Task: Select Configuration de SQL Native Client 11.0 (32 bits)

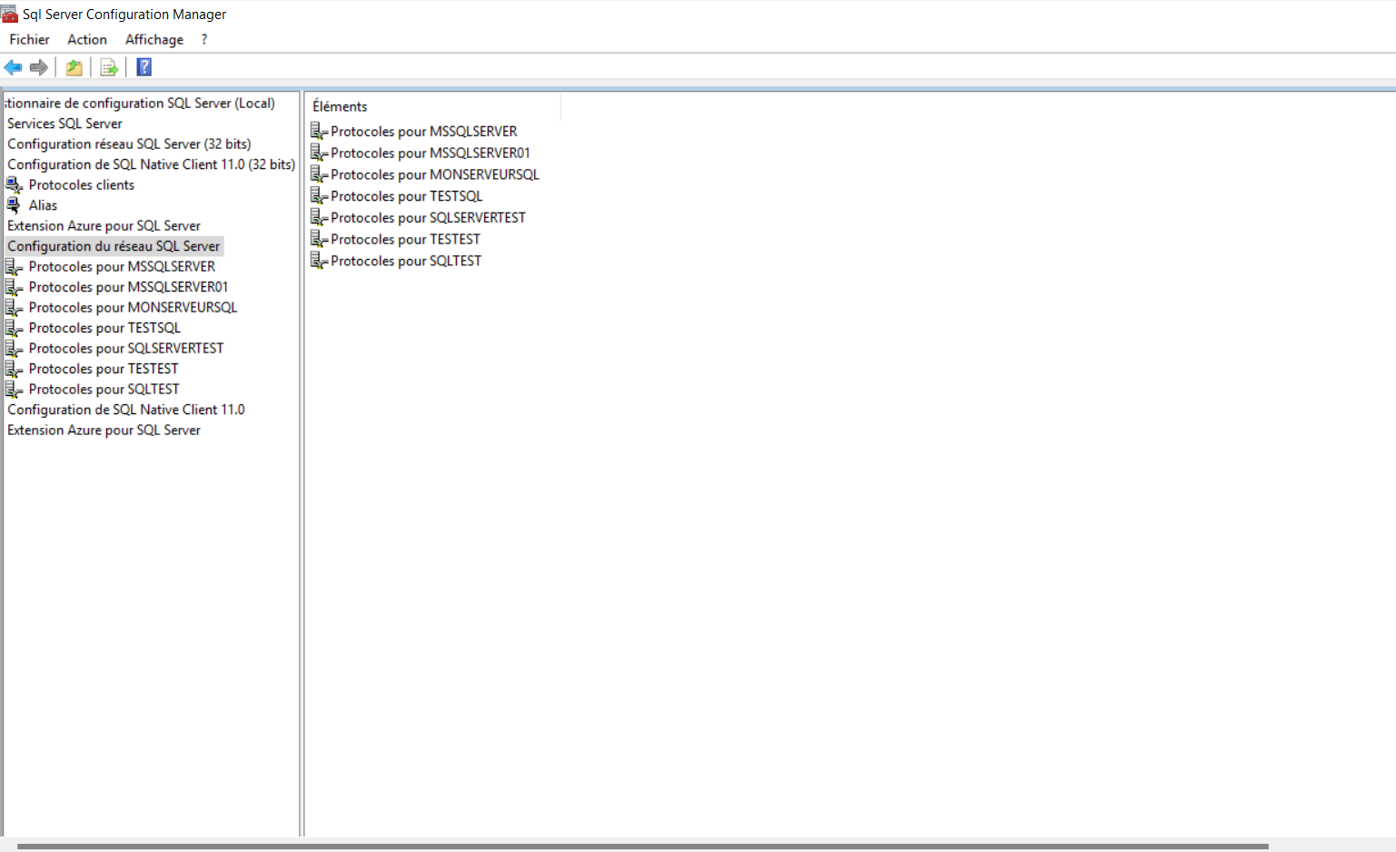Action: (x=151, y=164)
